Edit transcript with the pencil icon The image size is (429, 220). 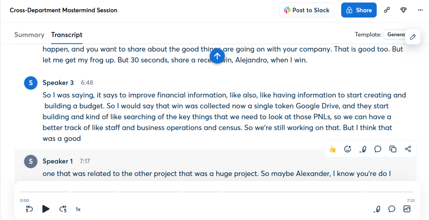[413, 37]
